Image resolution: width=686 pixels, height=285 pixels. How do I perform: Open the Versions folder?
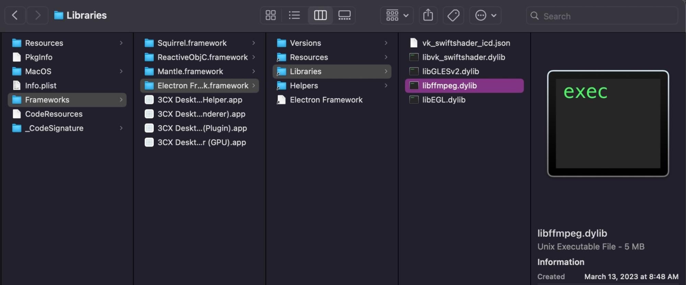[x=305, y=43]
